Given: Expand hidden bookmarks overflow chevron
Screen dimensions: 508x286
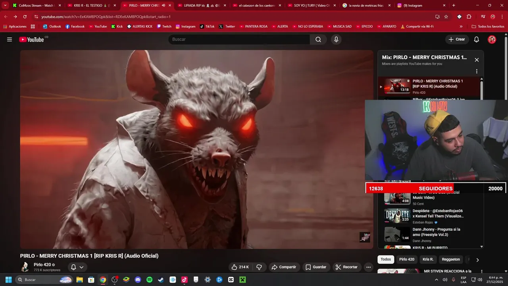Looking at the screenshot, I should [461, 26].
